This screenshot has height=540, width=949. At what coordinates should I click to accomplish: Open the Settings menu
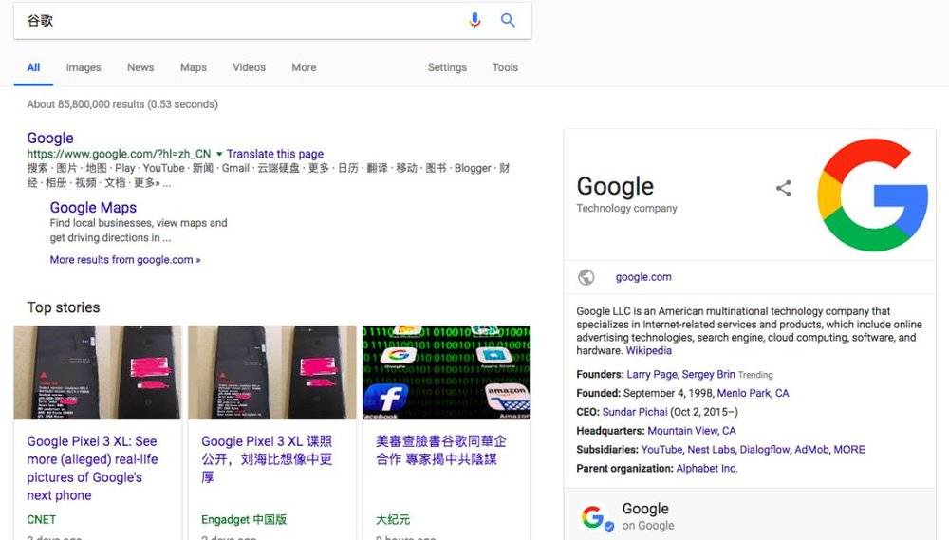click(x=447, y=67)
